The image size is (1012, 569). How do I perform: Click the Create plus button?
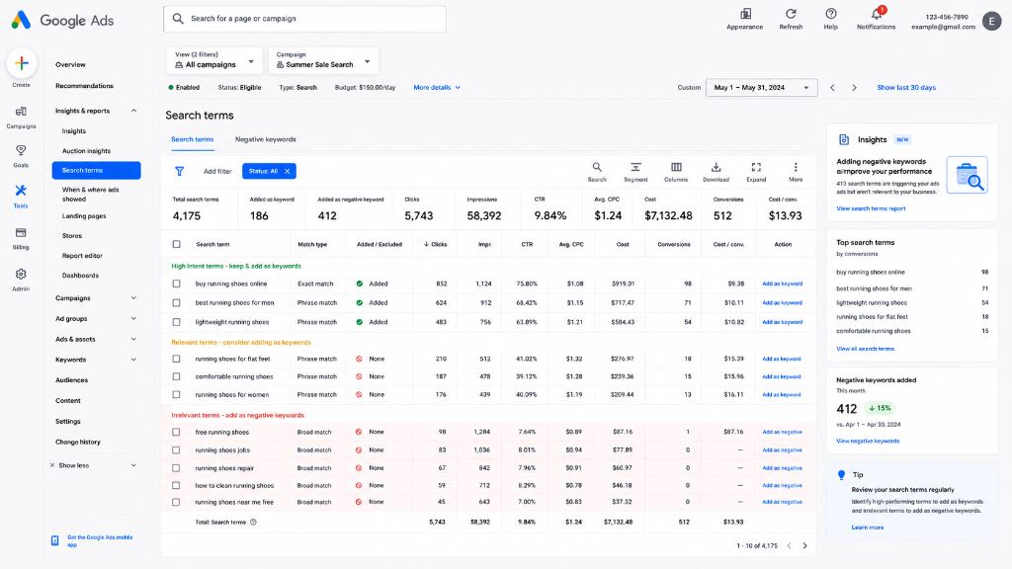pyautogui.click(x=22, y=63)
